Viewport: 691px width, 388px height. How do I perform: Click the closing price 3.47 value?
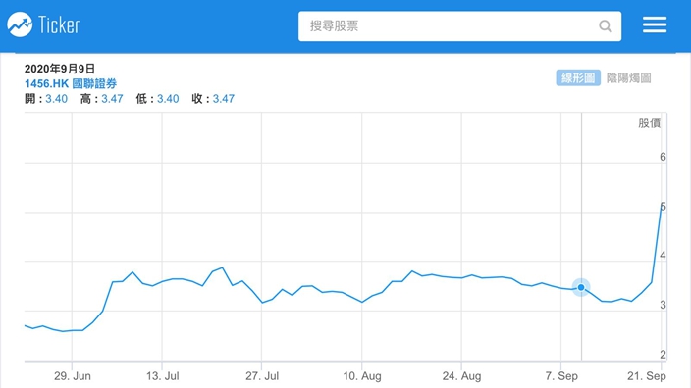click(x=224, y=99)
